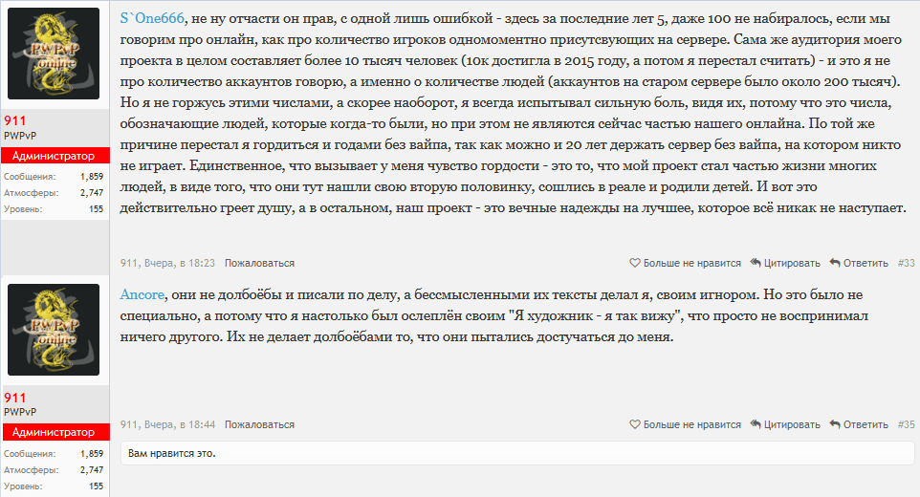The height and width of the screenshot is (497, 920).
Task: Click username 911 beside the first post
Action: [x=14, y=120]
